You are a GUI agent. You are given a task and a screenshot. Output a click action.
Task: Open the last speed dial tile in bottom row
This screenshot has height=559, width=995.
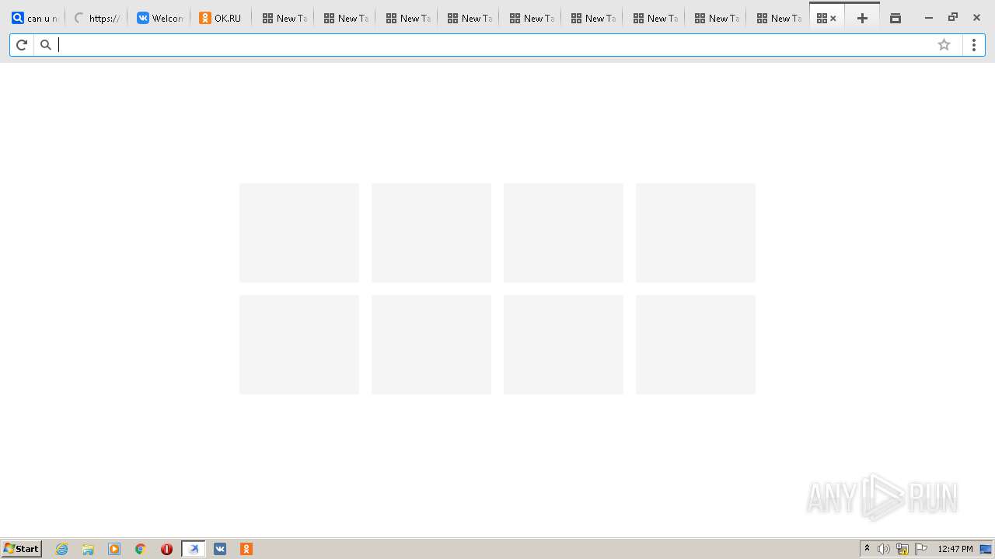[696, 345]
